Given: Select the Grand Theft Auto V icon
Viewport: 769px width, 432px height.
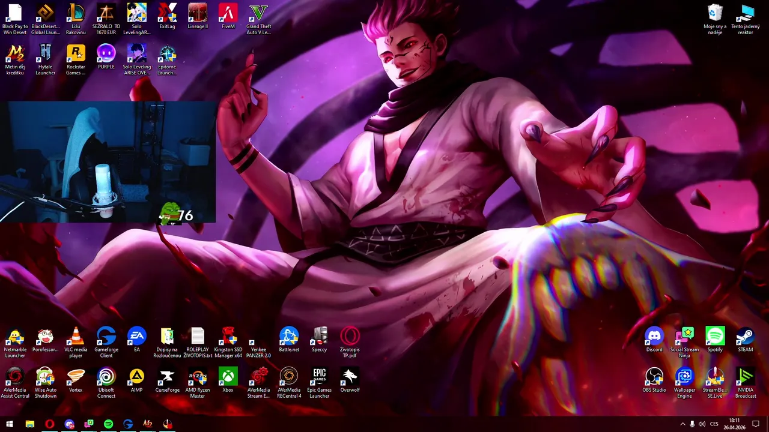Looking at the screenshot, I should click(258, 19).
